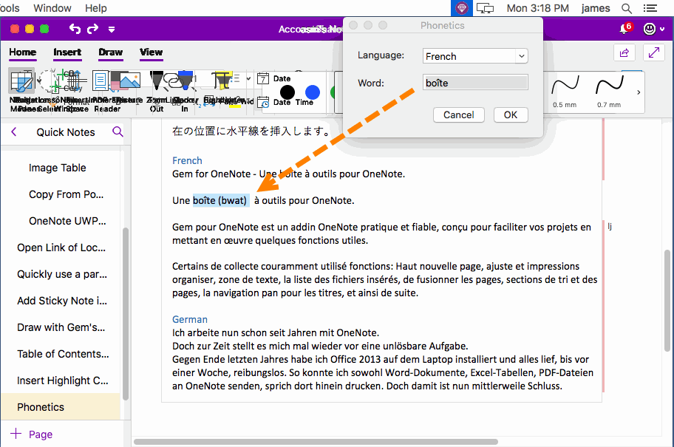
Task: Insert Date using the calendar 7 icon
Action: pos(263,78)
